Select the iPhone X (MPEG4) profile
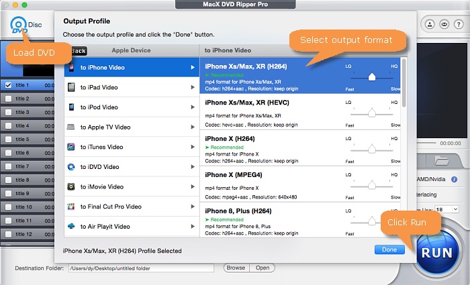This screenshot has height=285, width=470. pyautogui.click(x=300, y=184)
